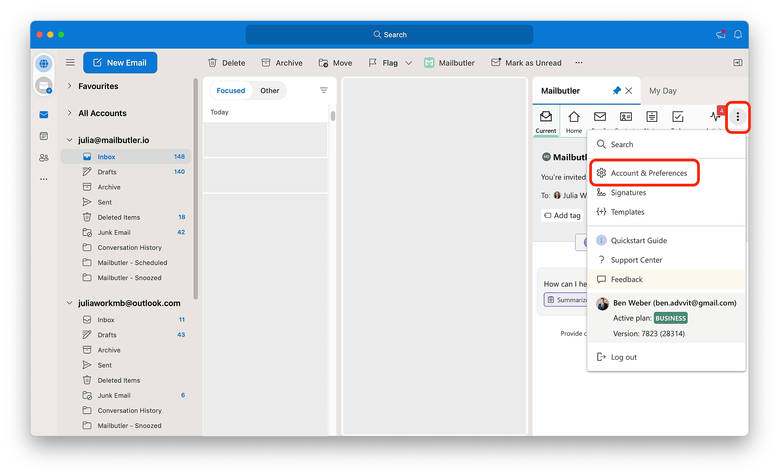Open Support Center from the menu

click(x=666, y=260)
